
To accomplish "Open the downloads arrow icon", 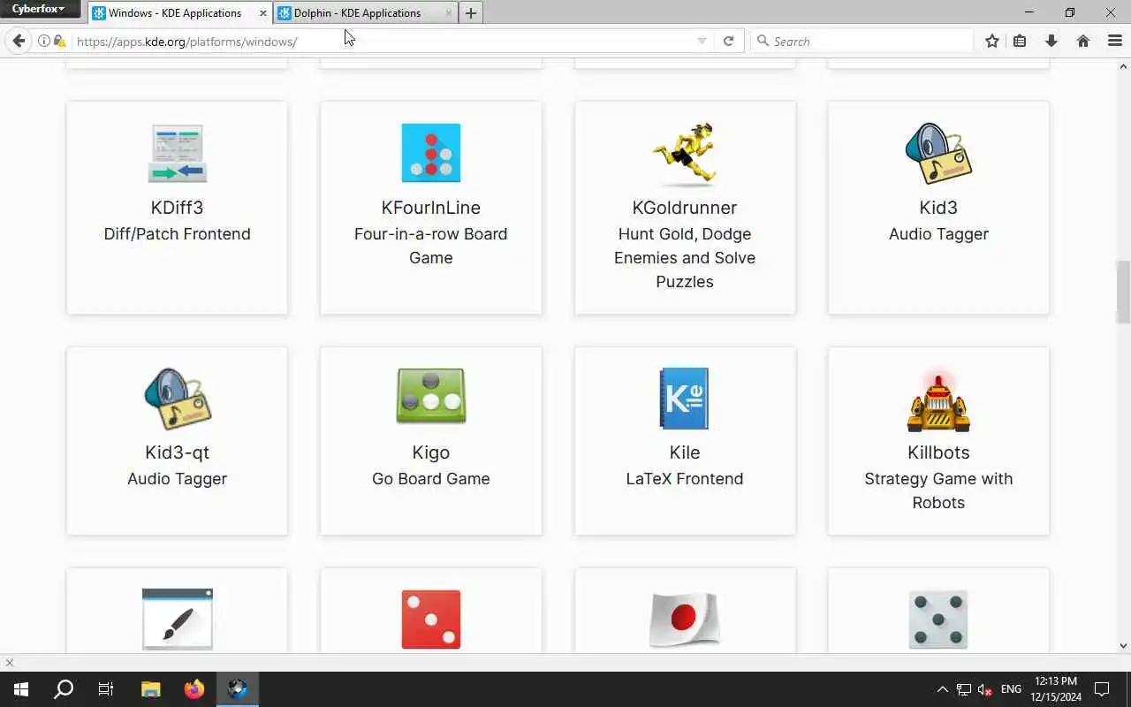I will (1051, 41).
